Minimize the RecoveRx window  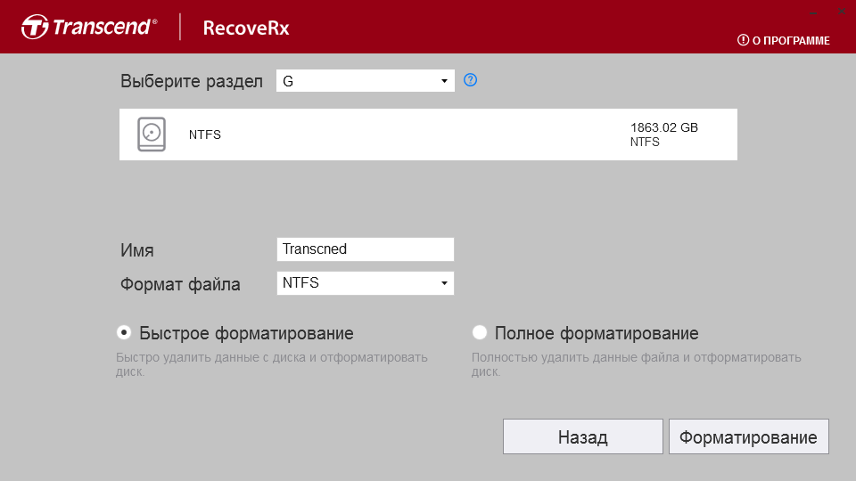pyautogui.click(x=813, y=12)
